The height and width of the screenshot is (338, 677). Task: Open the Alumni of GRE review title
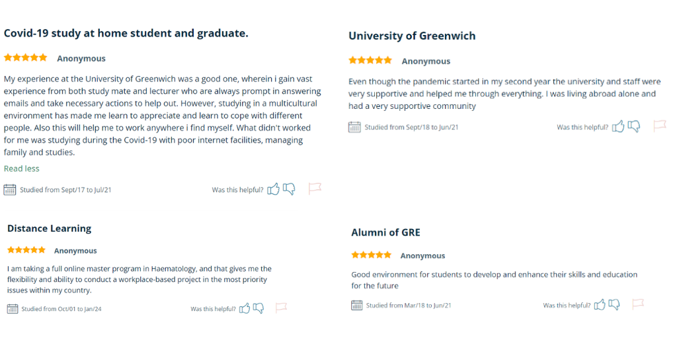tap(385, 233)
